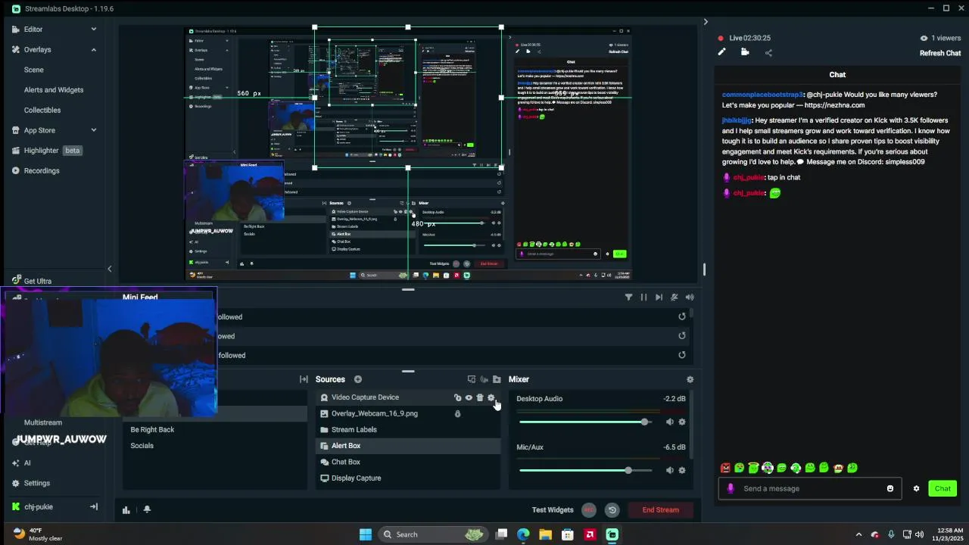
Task: Open Desktop Audio settings gear
Action: [681, 422]
